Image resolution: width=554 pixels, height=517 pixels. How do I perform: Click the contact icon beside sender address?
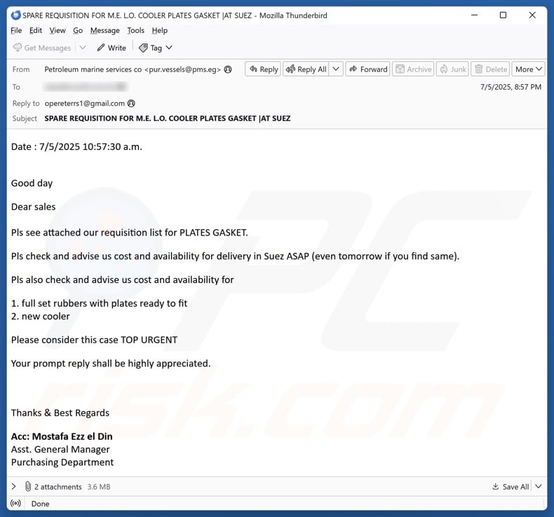pyautogui.click(x=228, y=69)
